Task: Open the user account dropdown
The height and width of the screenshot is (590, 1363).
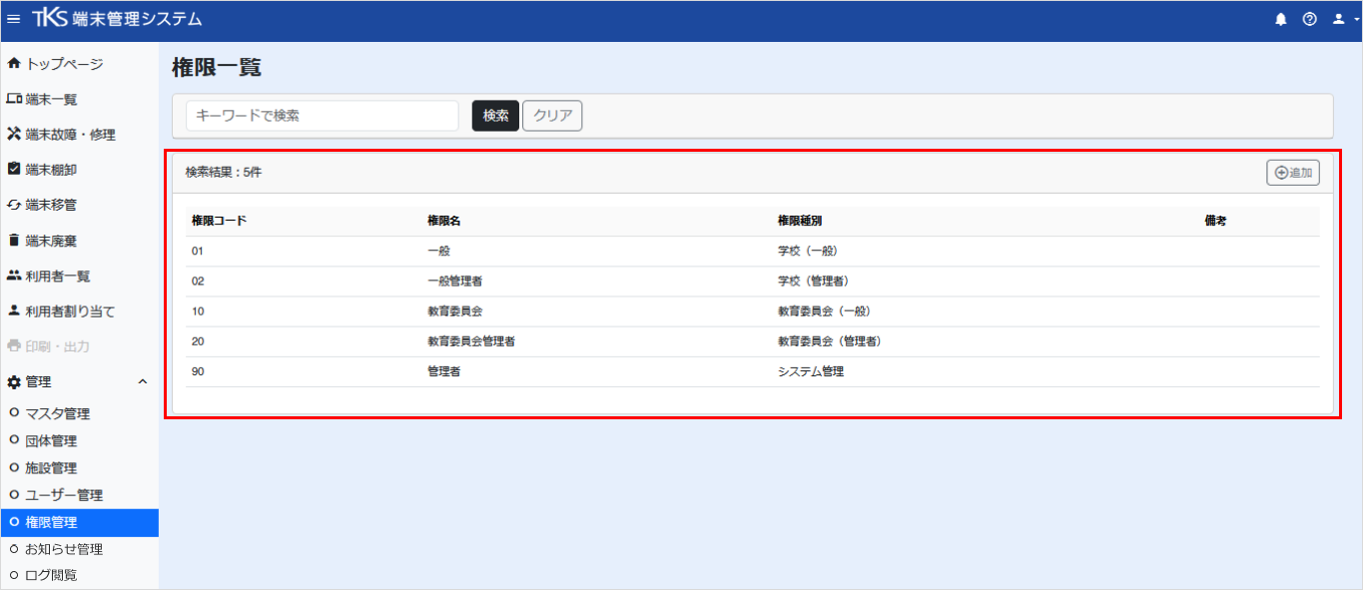Action: click(1345, 20)
